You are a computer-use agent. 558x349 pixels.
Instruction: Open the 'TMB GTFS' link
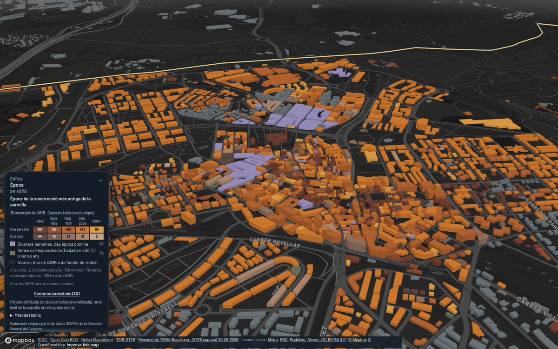click(x=126, y=340)
